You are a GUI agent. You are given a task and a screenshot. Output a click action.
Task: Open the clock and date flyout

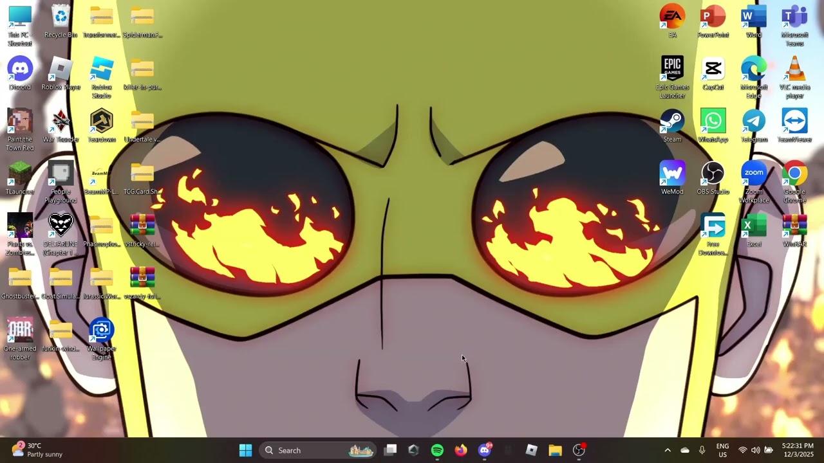coord(798,450)
